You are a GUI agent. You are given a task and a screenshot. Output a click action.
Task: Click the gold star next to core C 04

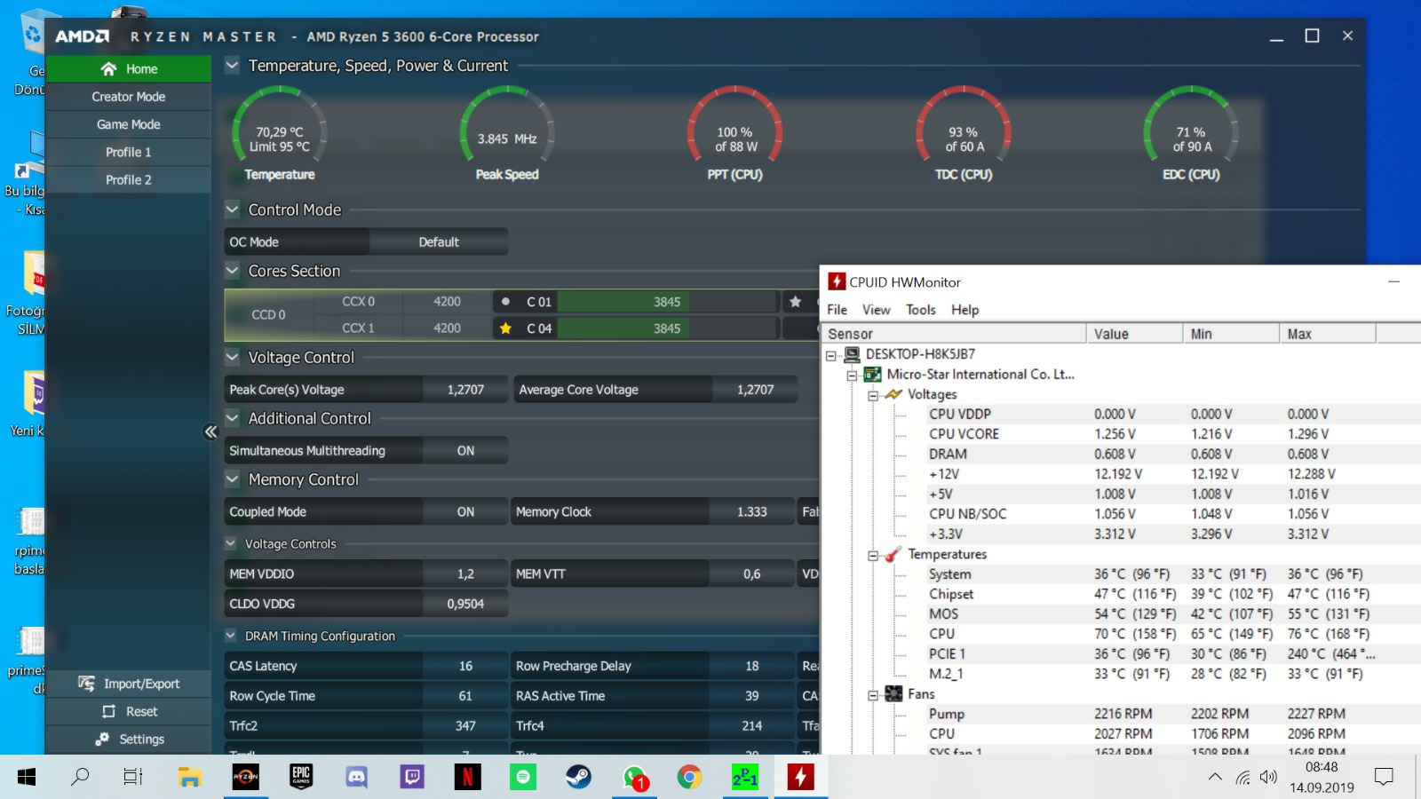pyautogui.click(x=505, y=328)
